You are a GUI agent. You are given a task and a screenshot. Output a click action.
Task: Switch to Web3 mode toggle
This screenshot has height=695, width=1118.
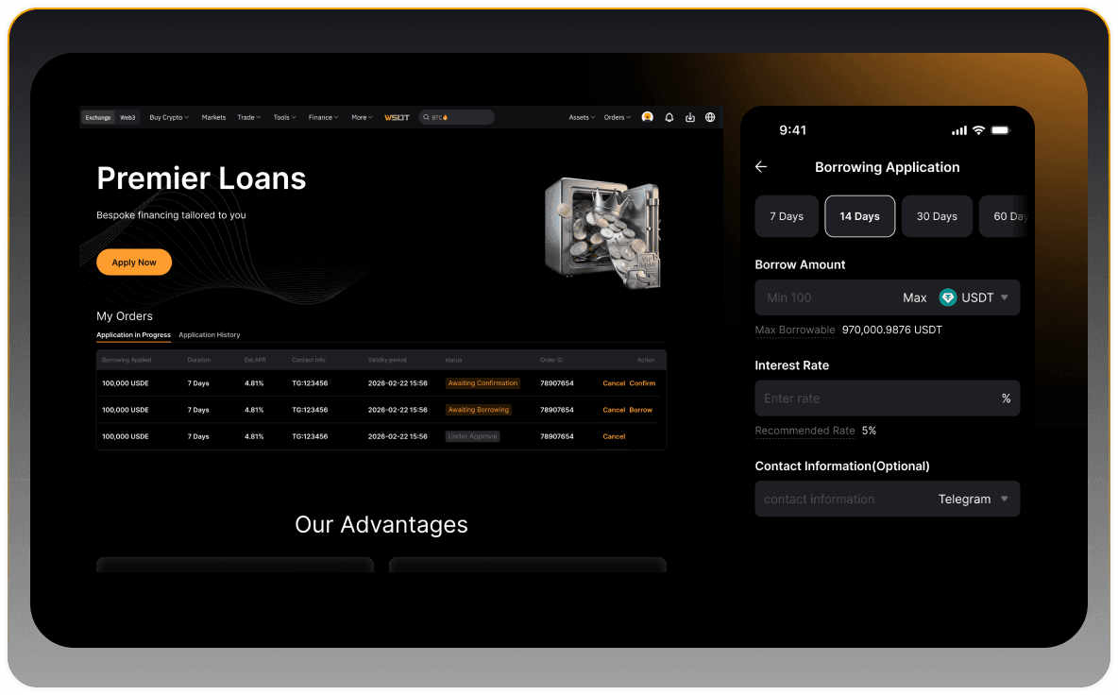coord(127,117)
